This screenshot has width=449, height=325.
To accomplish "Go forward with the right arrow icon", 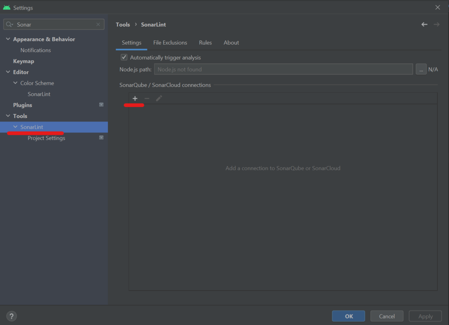I will pyautogui.click(x=436, y=25).
